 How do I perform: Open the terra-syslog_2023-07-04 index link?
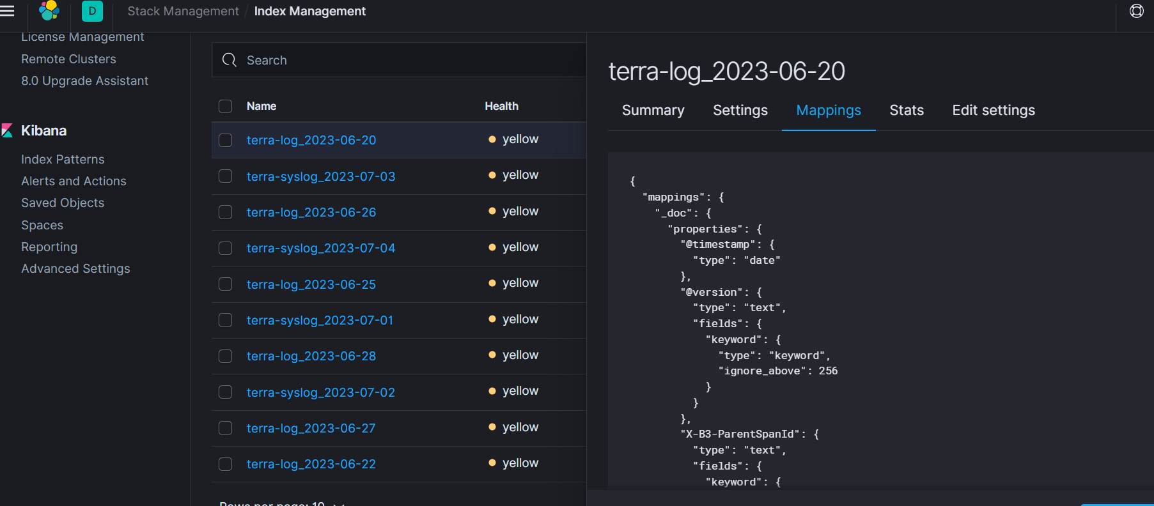click(x=321, y=248)
